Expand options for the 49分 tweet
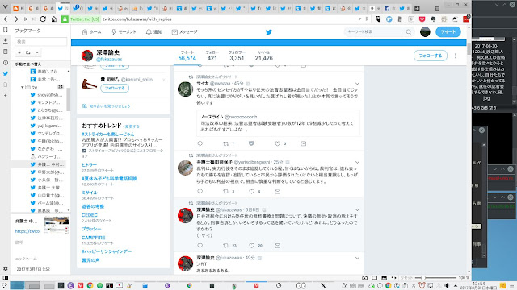Screen dimensions: 517x290 coord(357,258)
